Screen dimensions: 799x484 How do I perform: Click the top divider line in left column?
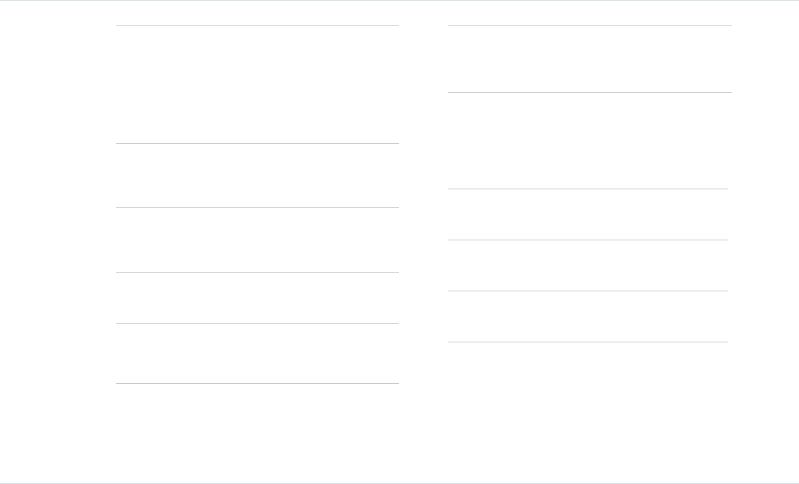click(x=257, y=26)
